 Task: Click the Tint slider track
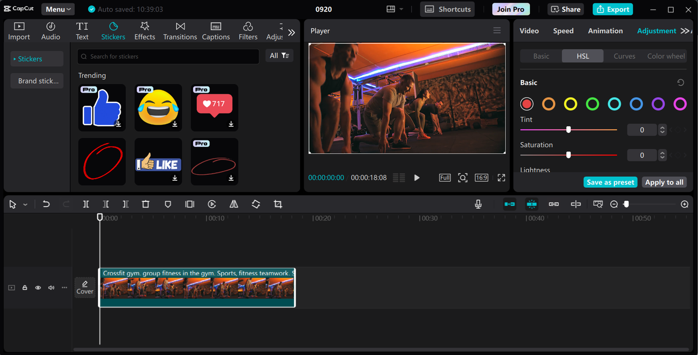(x=569, y=130)
